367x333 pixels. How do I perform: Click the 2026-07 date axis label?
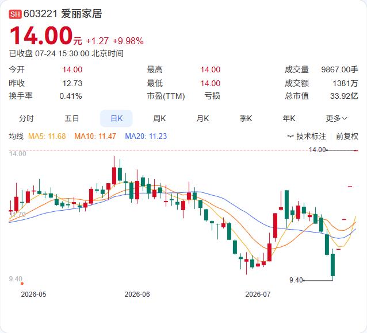point(258,294)
